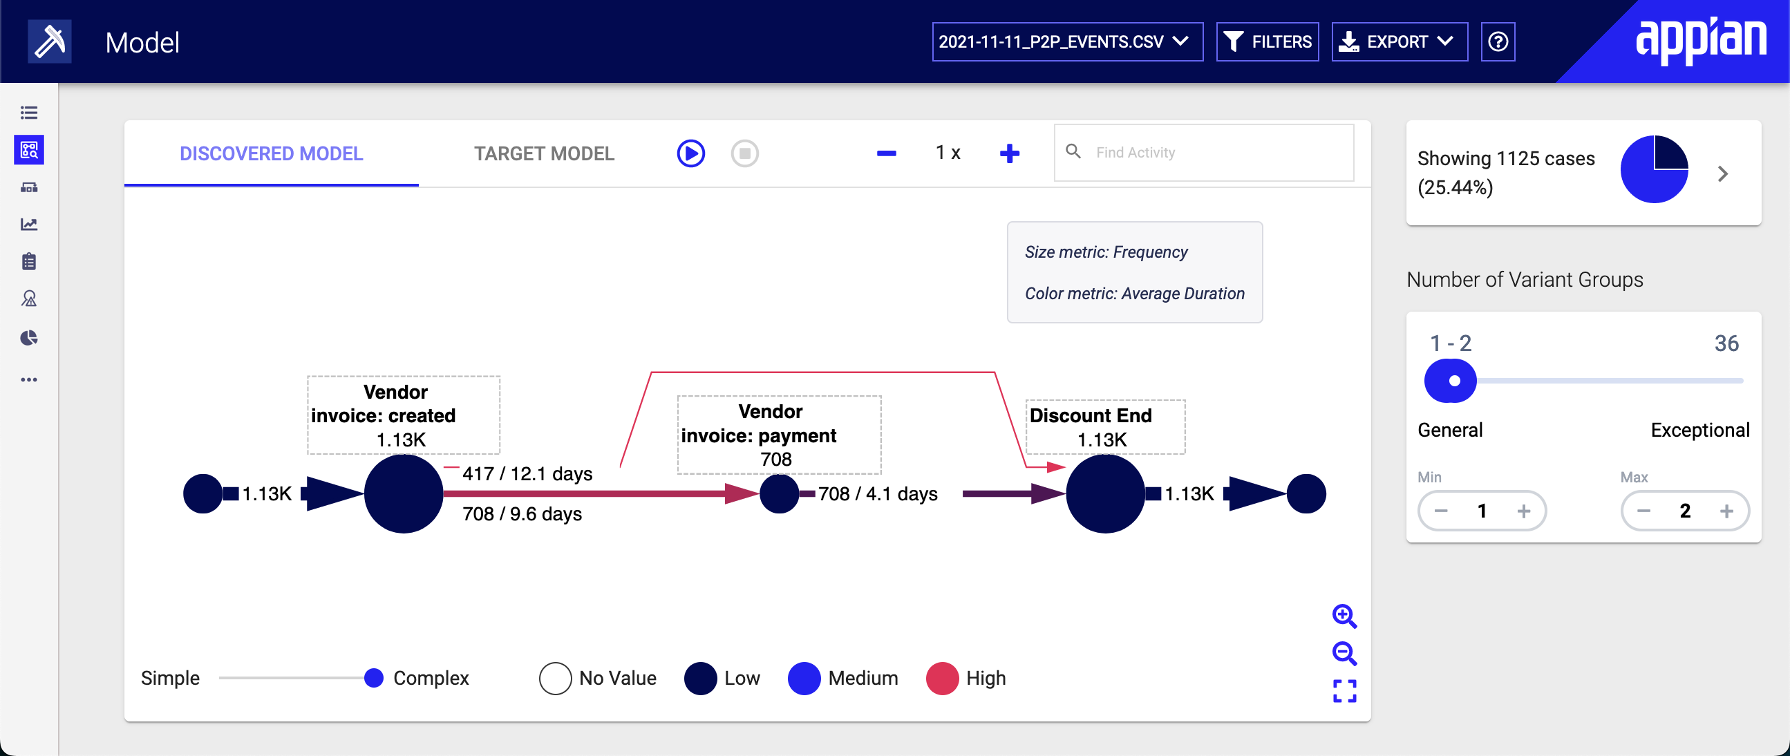Click the FILTERS button
The image size is (1790, 756).
tap(1270, 44)
